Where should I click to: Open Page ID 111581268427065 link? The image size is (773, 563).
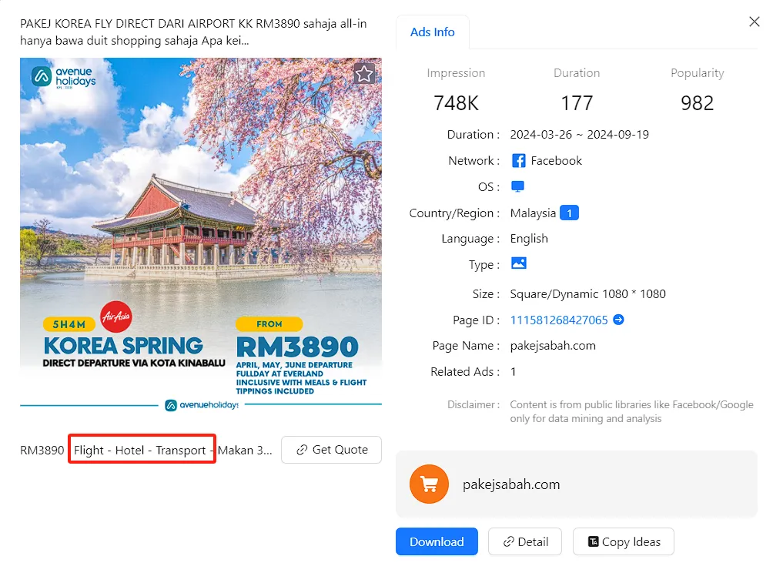tap(559, 320)
